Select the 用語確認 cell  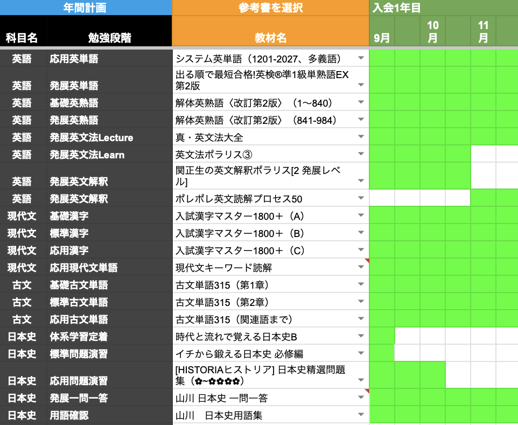(109, 414)
